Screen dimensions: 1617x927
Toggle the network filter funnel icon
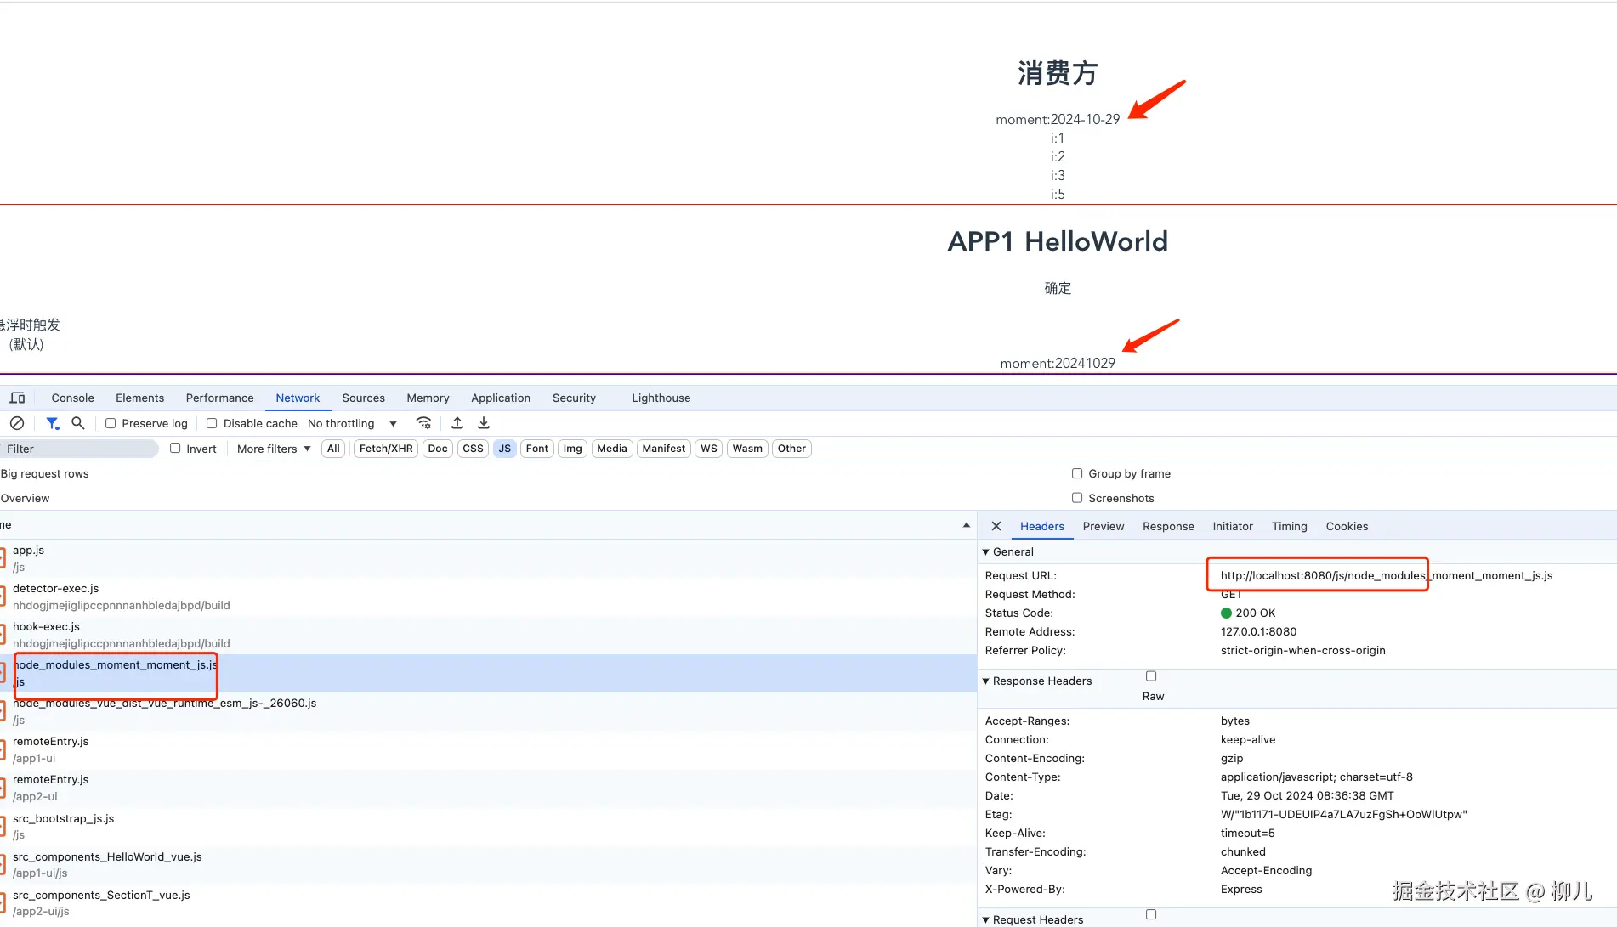coord(53,423)
